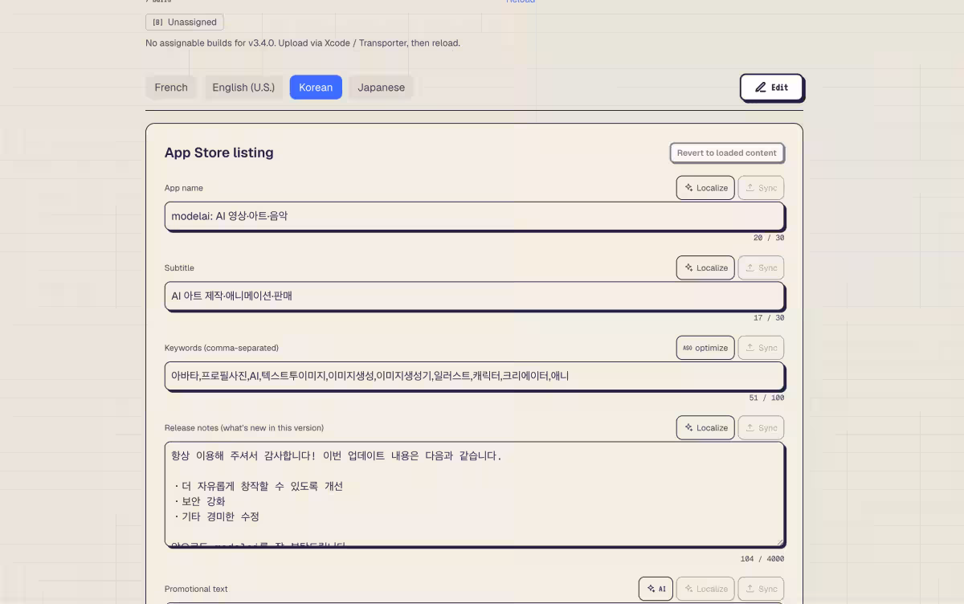This screenshot has width=964, height=604.
Task: Click sparkle icon on App name Localize
Action: [689, 188]
